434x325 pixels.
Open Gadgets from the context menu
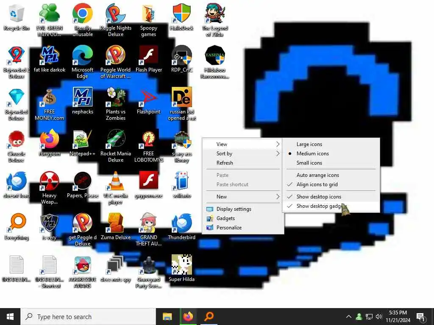243,218
